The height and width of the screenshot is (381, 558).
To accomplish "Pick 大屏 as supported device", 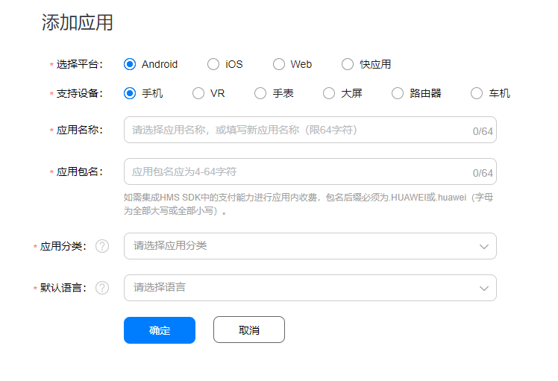I will [329, 93].
